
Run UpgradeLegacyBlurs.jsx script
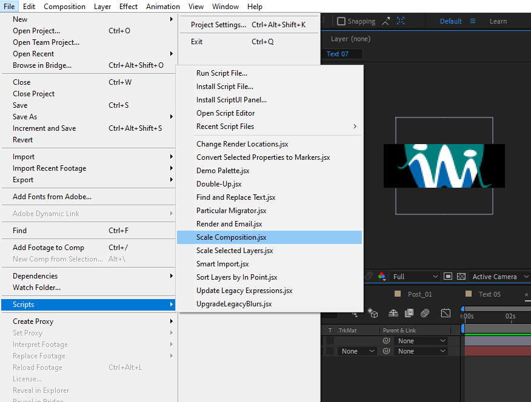point(269,304)
